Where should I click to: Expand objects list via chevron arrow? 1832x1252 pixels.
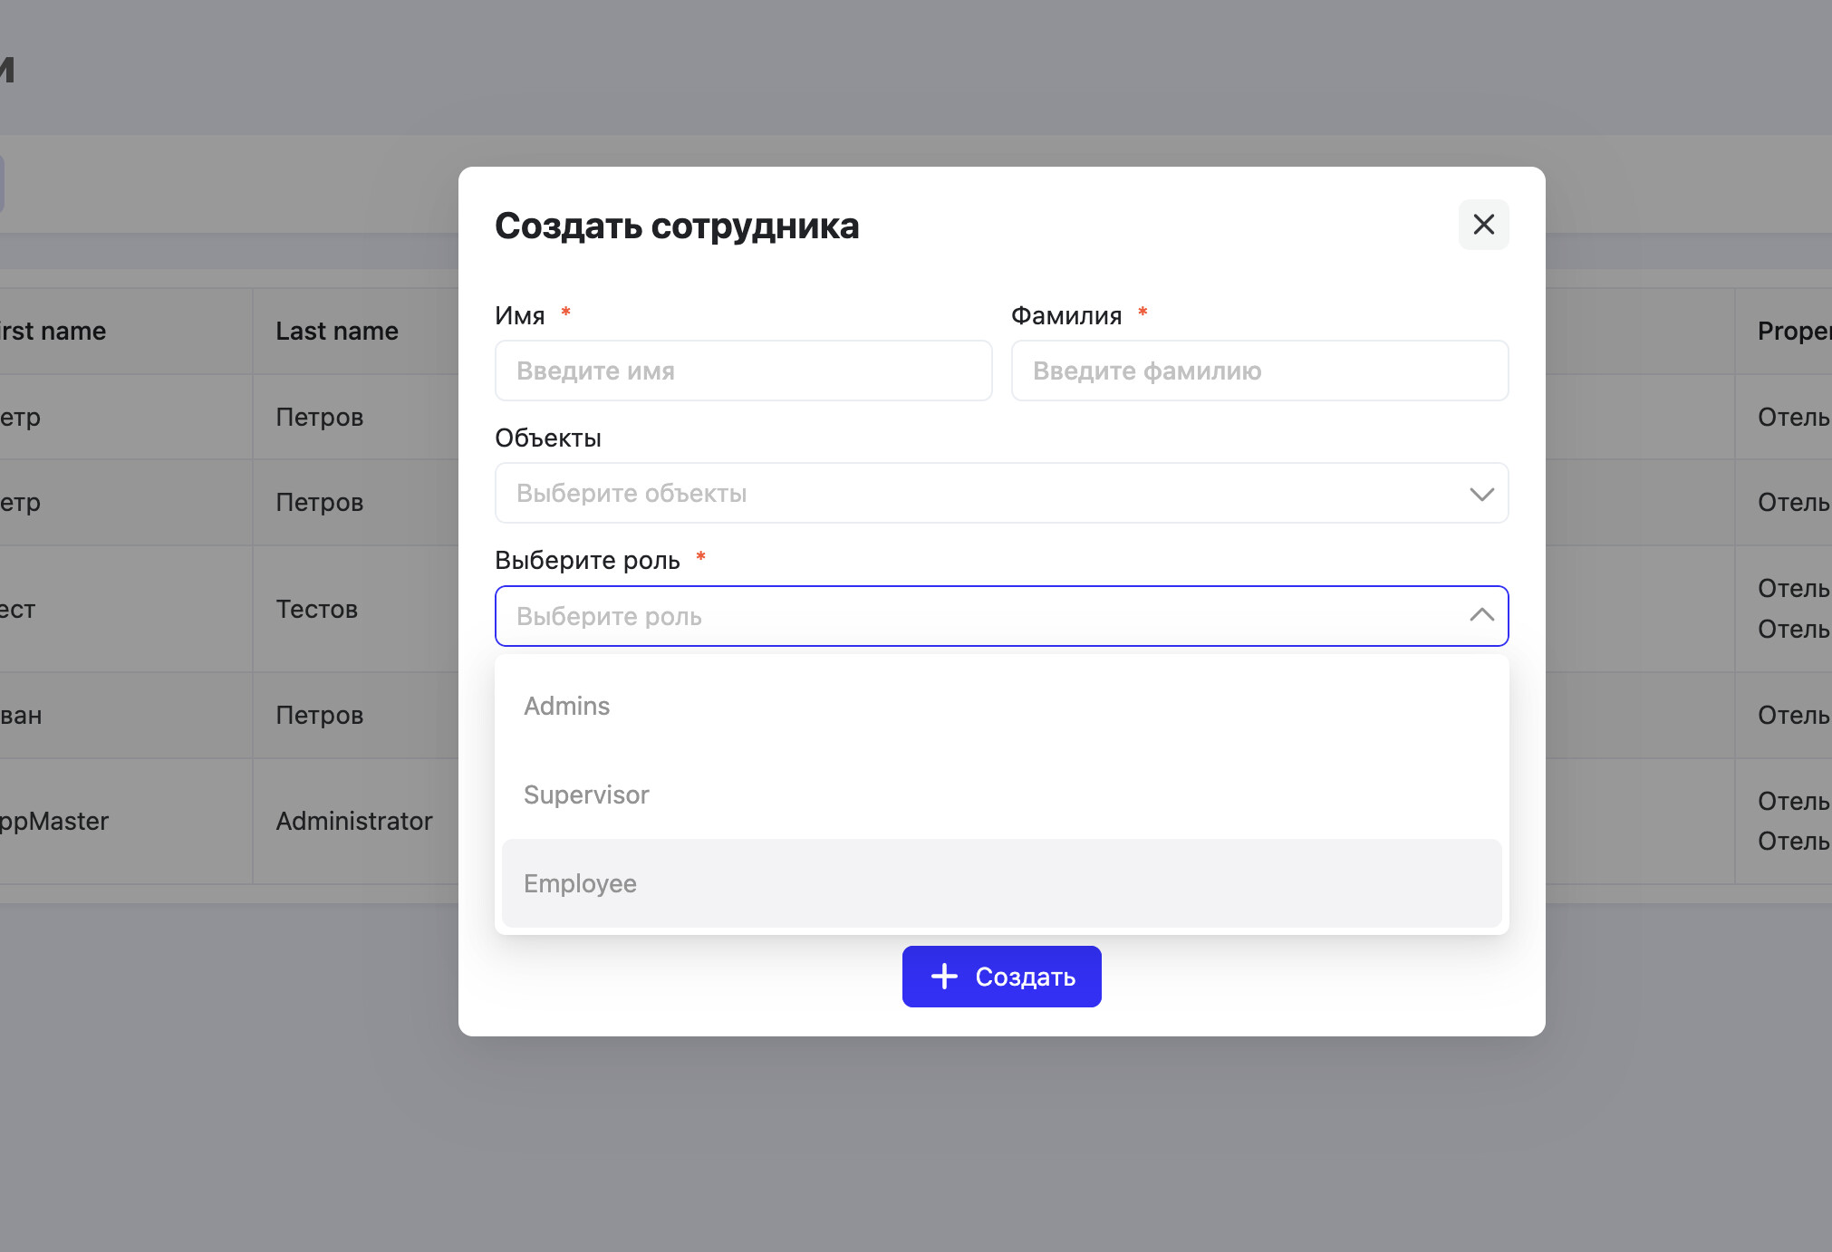pos(1481,494)
